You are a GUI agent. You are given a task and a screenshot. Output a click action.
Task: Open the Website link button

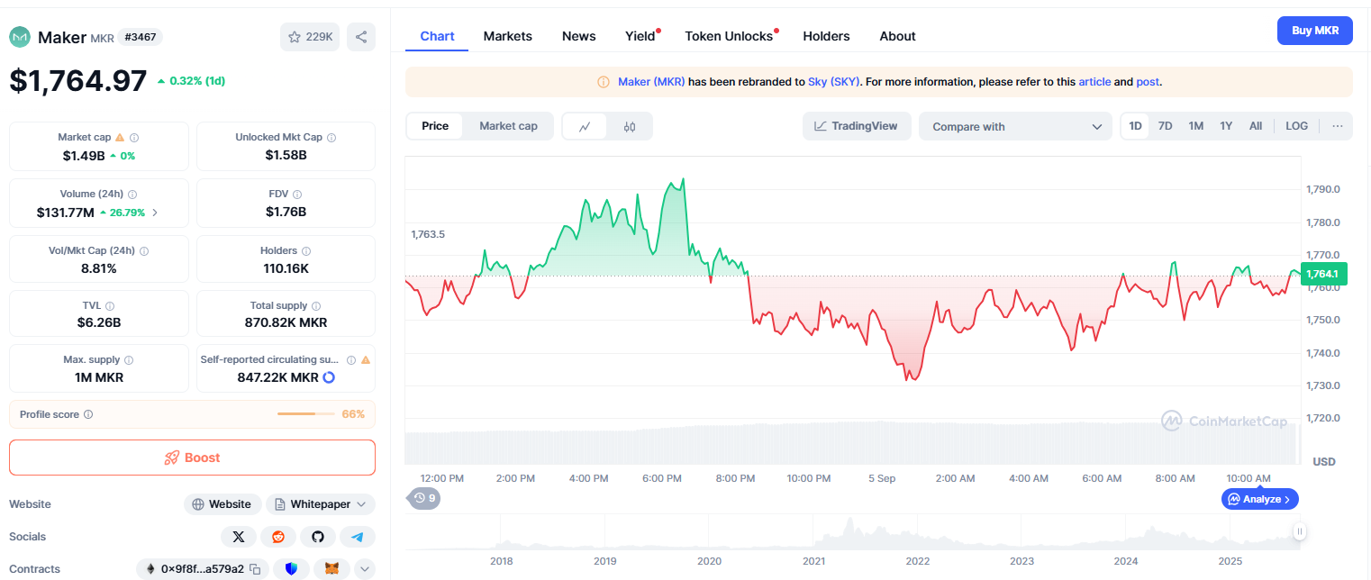222,504
